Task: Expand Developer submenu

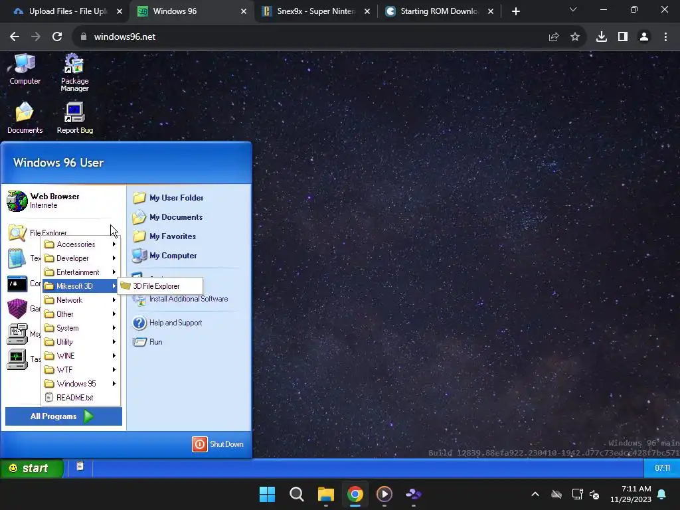Action: pyautogui.click(x=81, y=258)
